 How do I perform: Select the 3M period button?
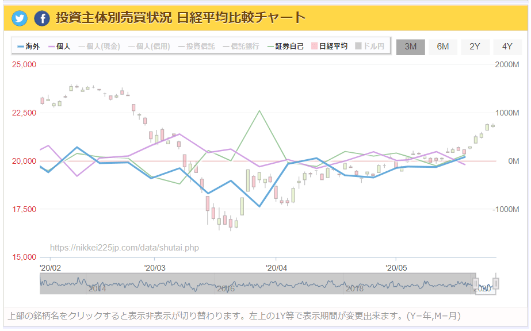pyautogui.click(x=410, y=47)
